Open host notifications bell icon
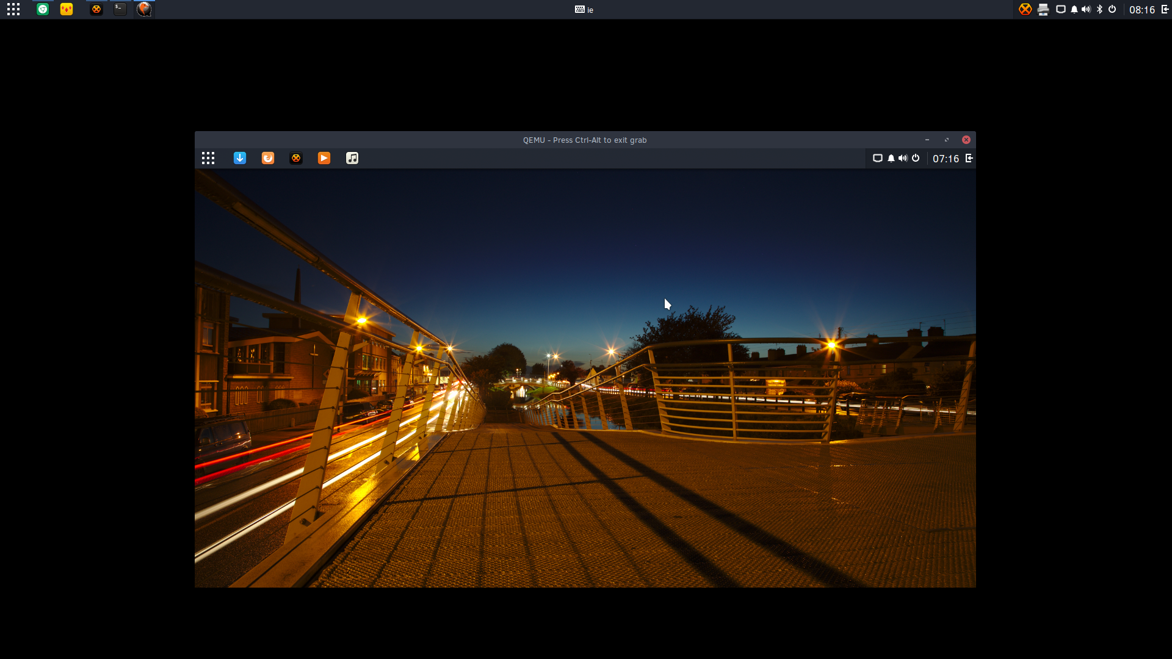Screen dimensions: 1172x659 [1074, 9]
